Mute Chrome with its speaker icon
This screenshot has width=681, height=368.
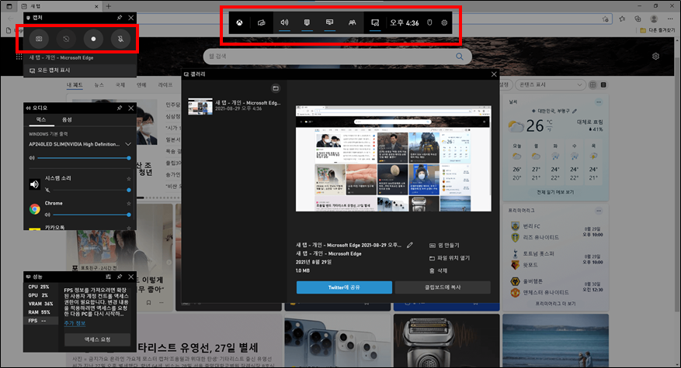47,215
